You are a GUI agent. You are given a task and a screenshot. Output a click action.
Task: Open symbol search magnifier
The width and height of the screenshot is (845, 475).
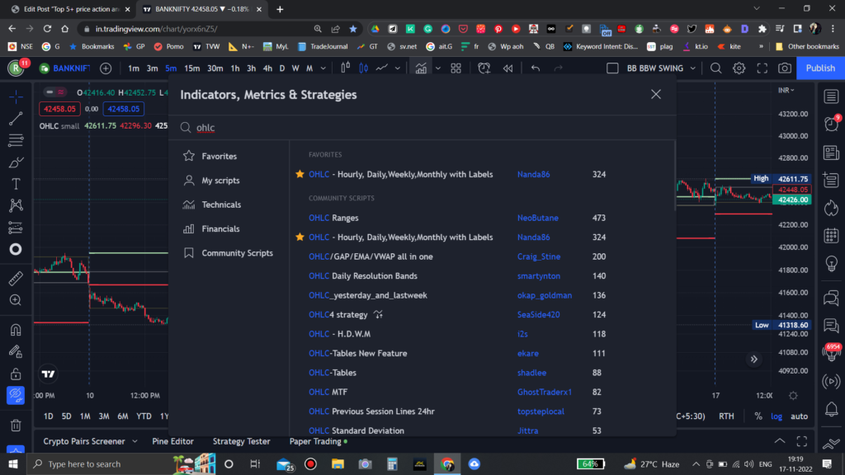pos(715,68)
